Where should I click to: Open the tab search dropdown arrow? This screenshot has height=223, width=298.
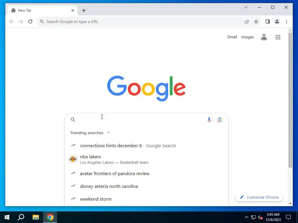tap(246, 7)
